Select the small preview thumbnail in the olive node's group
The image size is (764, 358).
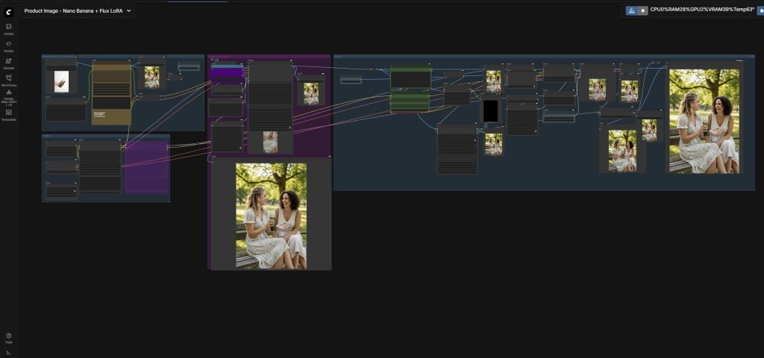point(152,77)
